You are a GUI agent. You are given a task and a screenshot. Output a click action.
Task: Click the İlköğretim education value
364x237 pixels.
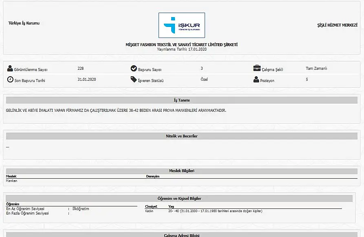(x=81, y=209)
